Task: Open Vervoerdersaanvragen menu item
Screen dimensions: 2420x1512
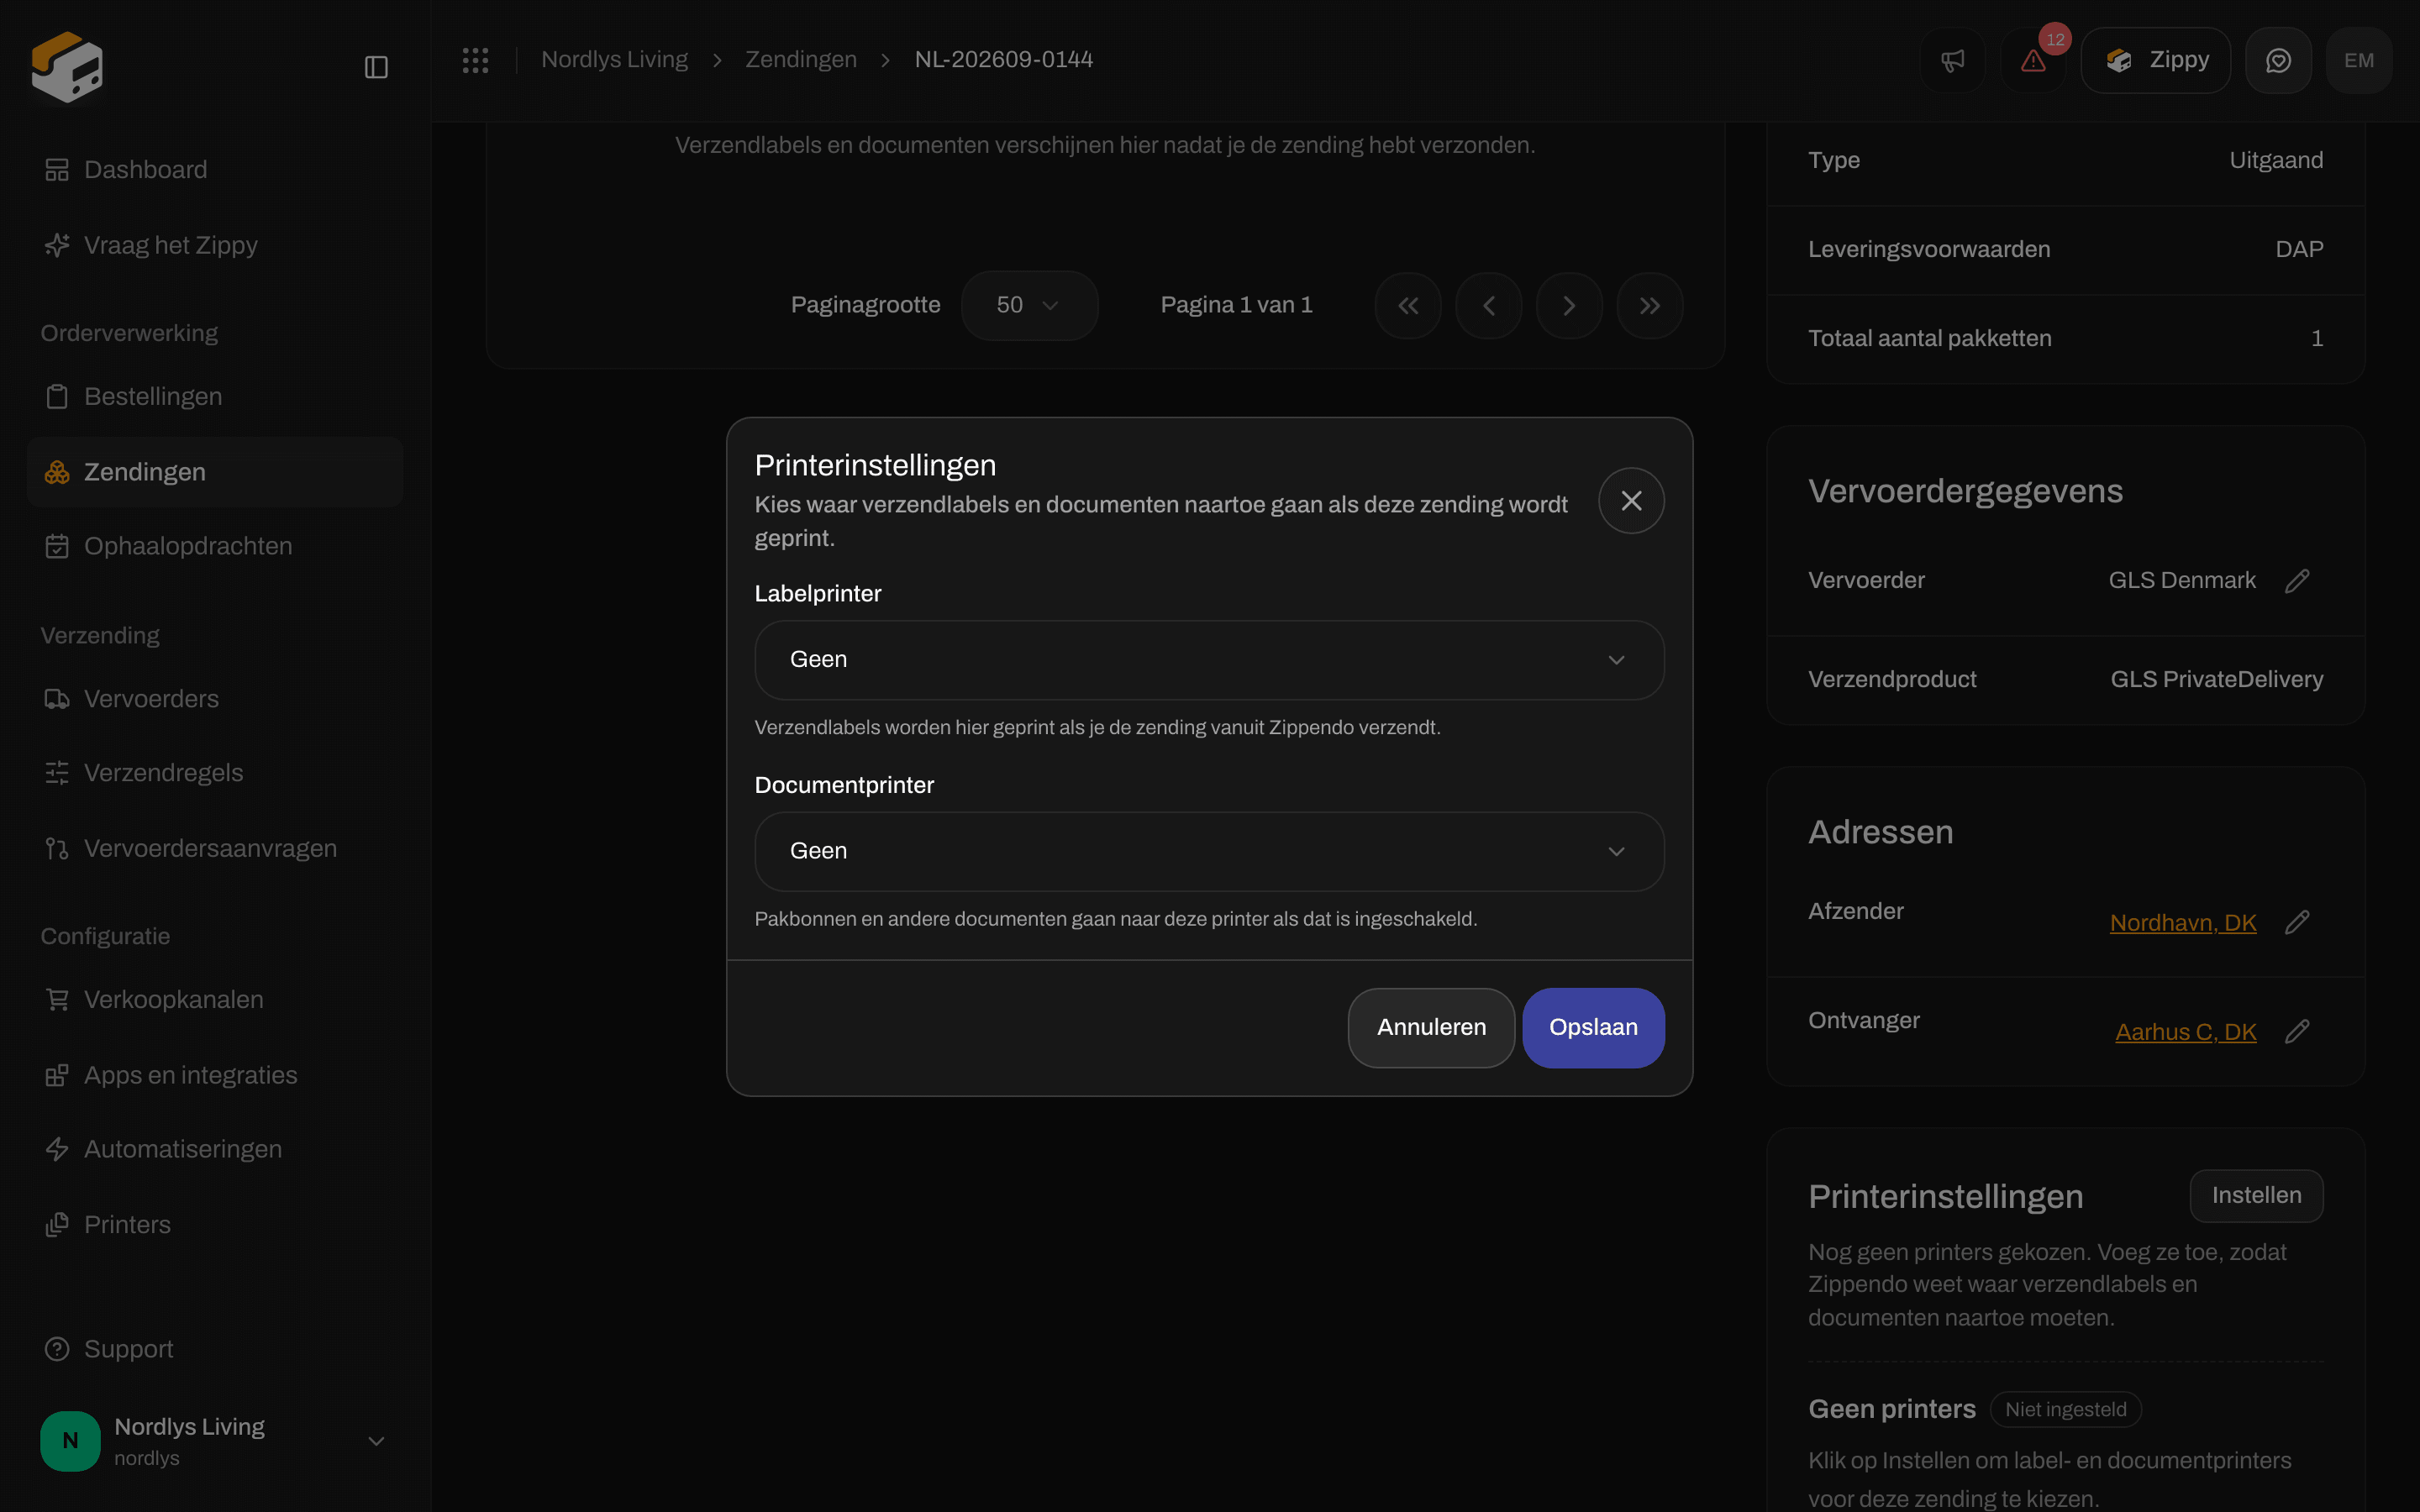Action: (214, 848)
